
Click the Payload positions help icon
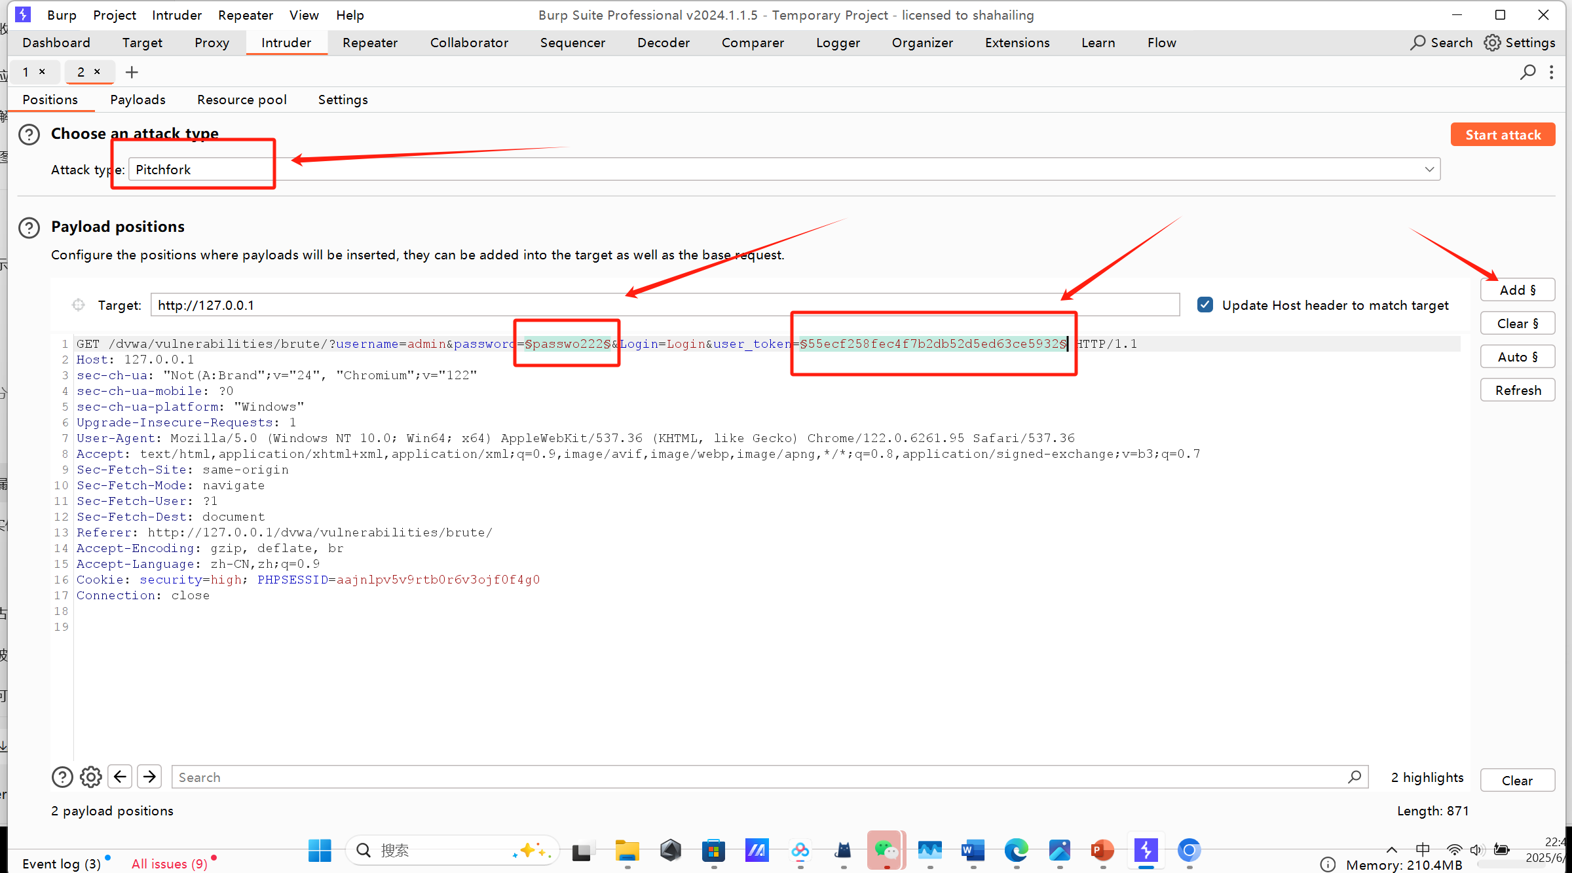tap(29, 227)
